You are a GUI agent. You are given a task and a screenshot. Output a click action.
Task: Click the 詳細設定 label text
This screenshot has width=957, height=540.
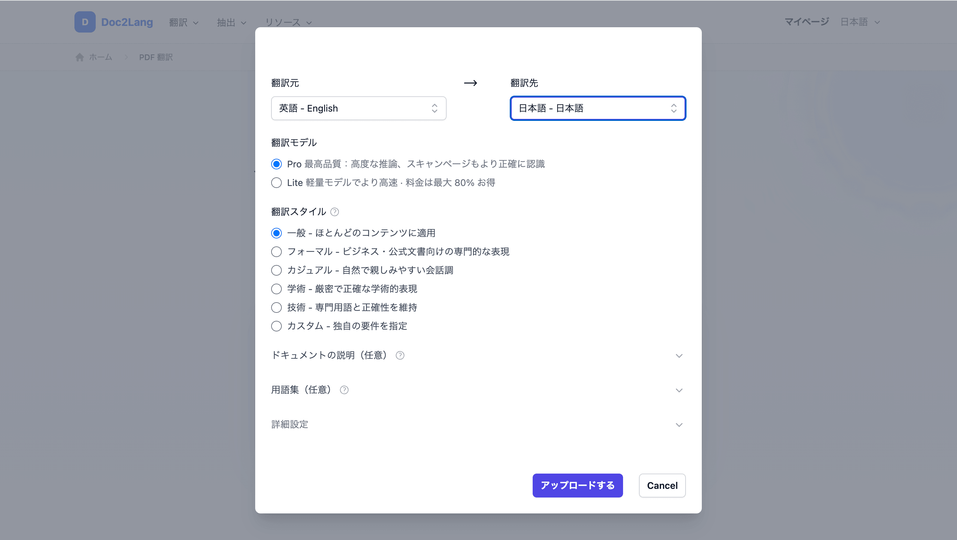(290, 424)
